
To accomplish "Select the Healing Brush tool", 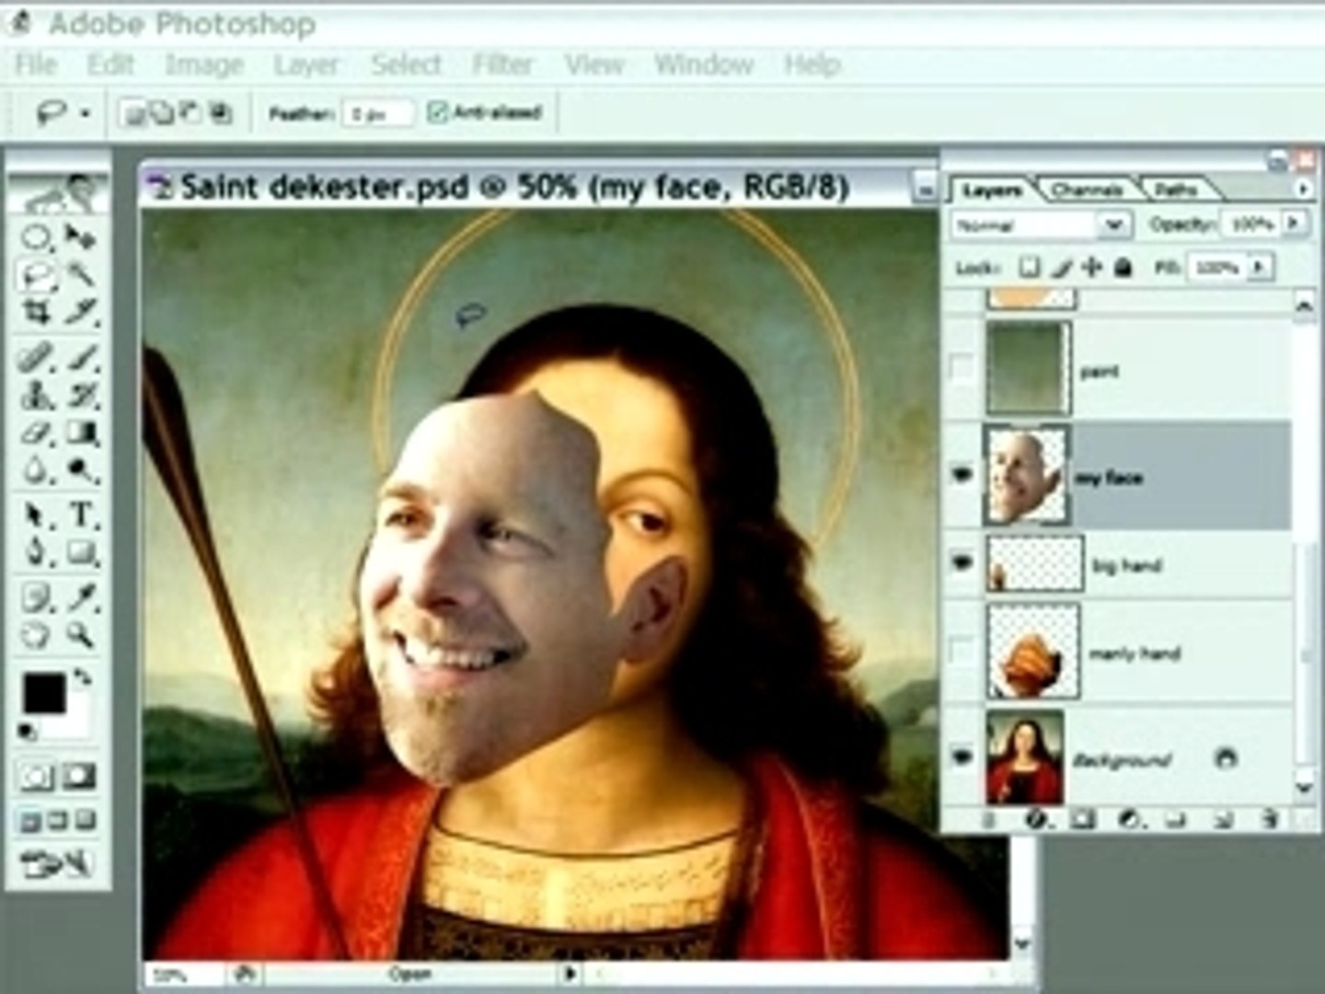I will [x=37, y=357].
